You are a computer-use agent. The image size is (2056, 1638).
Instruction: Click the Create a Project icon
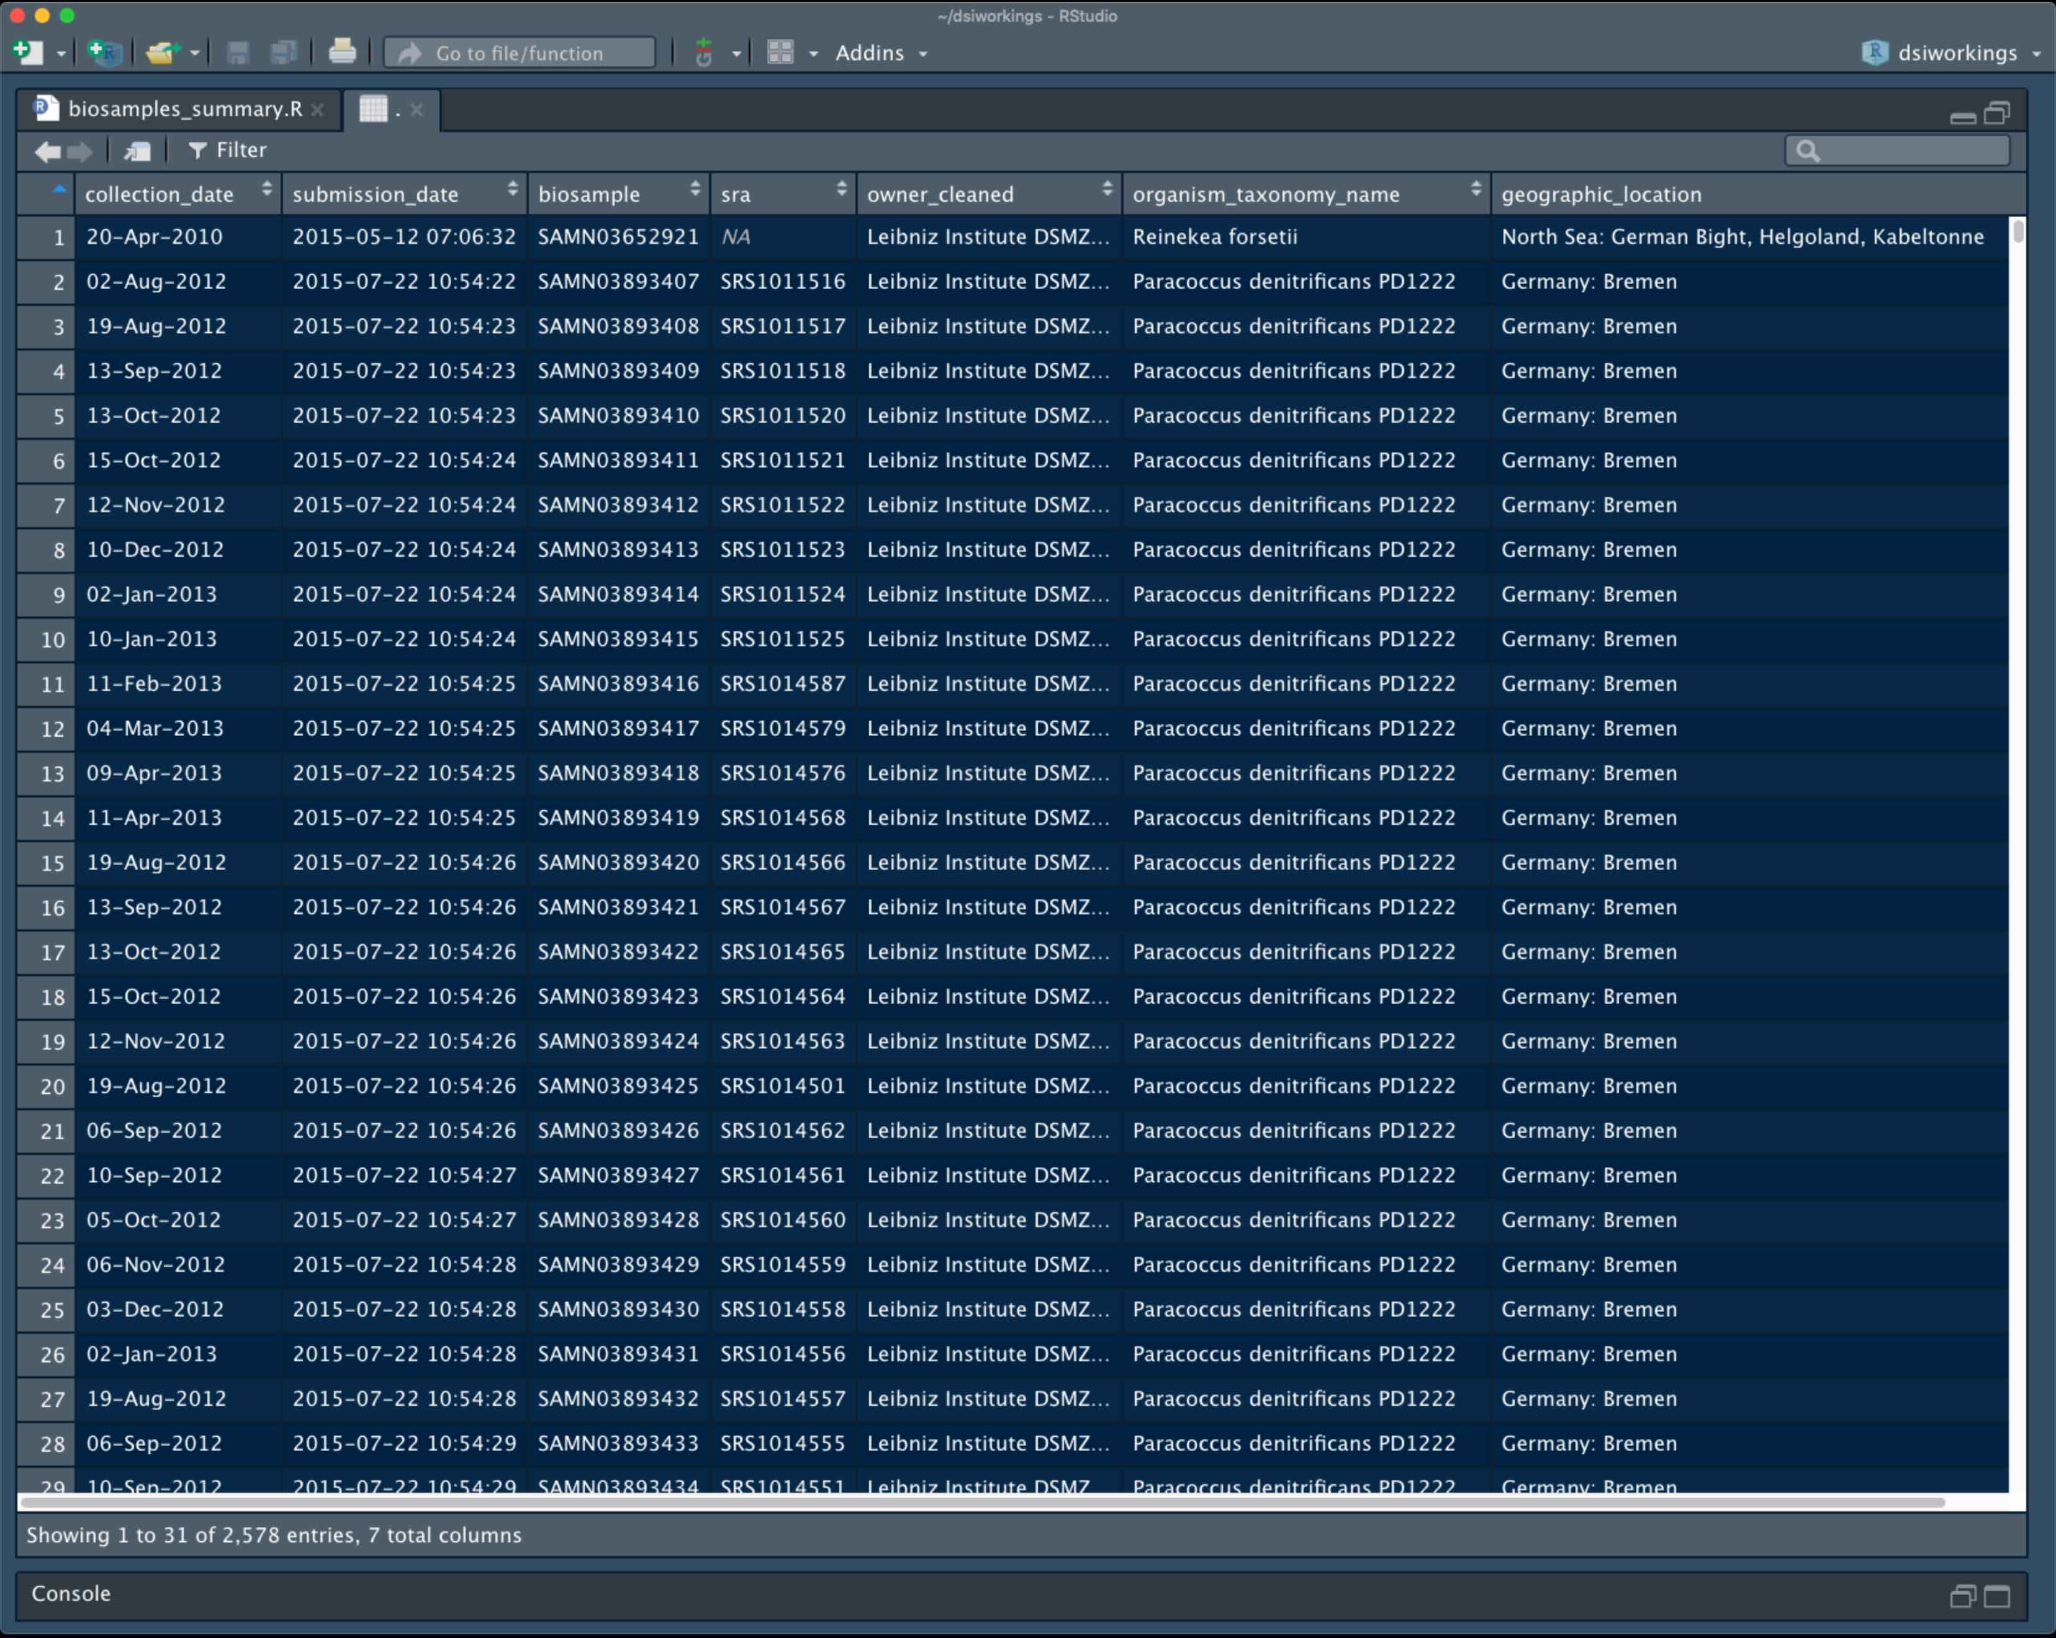pyautogui.click(x=104, y=52)
